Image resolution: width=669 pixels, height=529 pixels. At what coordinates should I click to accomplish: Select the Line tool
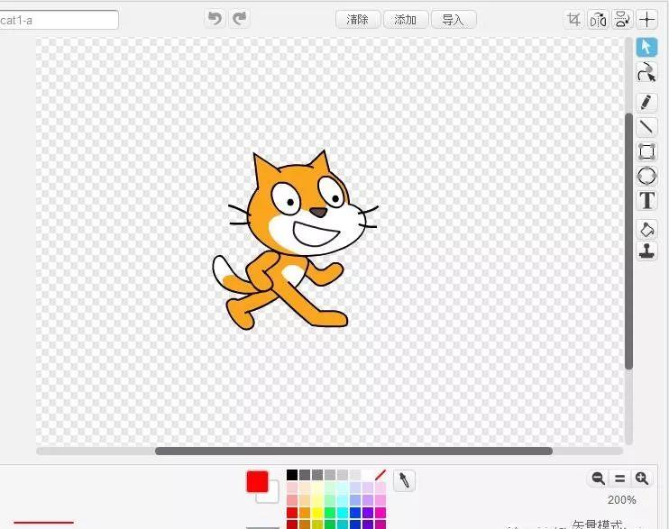[x=646, y=127]
